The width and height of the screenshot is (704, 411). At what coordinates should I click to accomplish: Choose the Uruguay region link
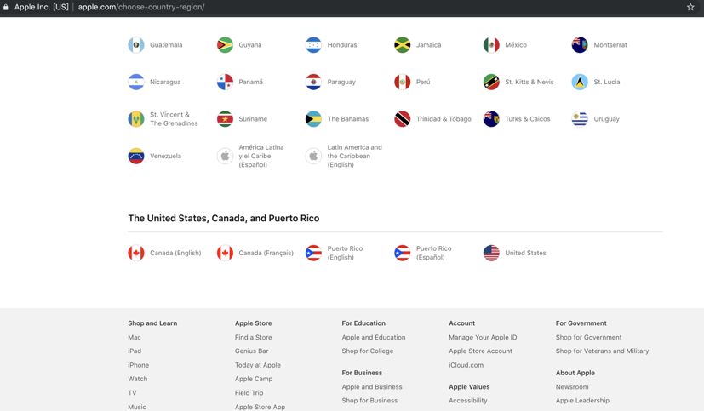pos(606,119)
